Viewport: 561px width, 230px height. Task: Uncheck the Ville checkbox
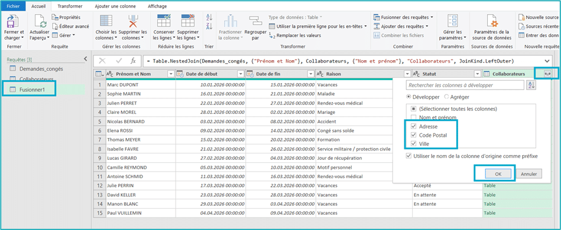414,144
